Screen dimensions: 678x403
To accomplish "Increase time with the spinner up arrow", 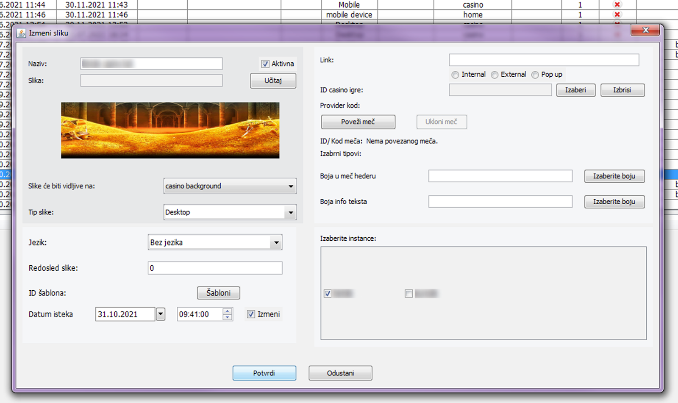I will pyautogui.click(x=228, y=311).
